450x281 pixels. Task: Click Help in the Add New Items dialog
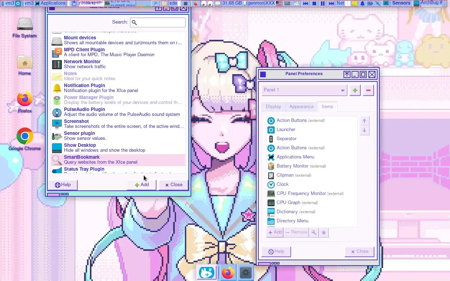pos(63,185)
